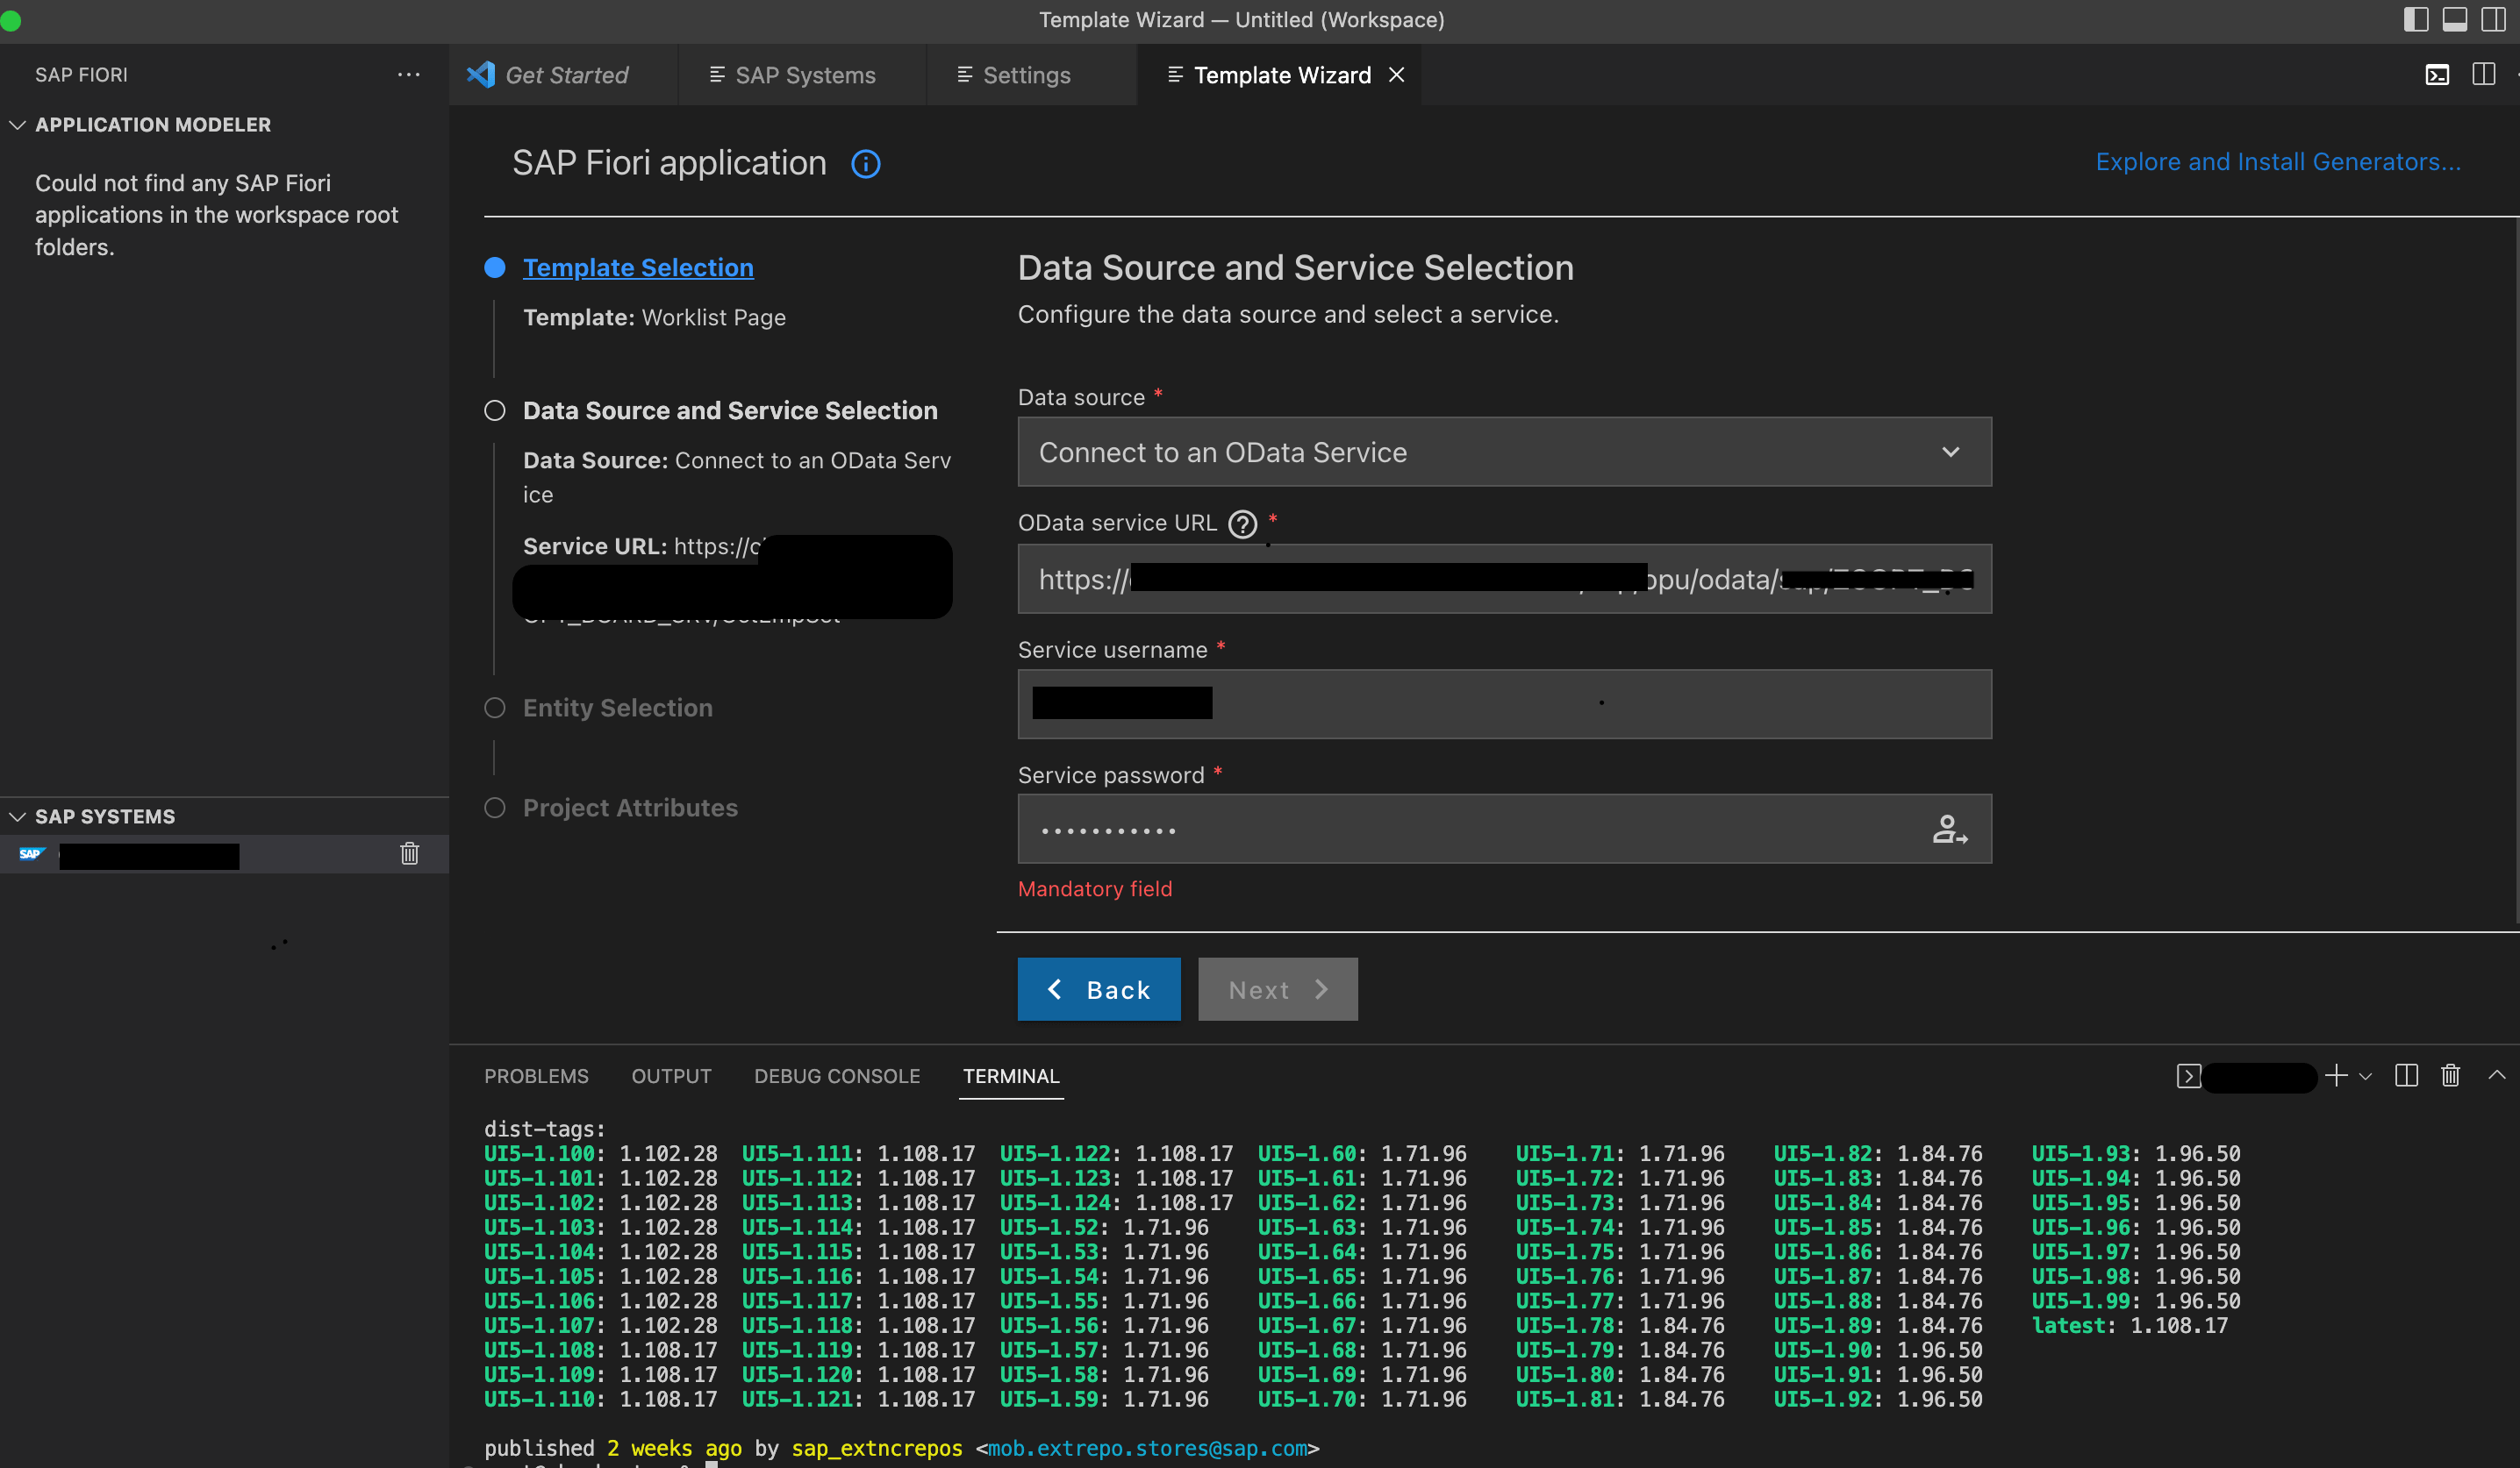Switch to the Debug Console tab
Image resolution: width=2520 pixels, height=1468 pixels.
coord(837,1076)
